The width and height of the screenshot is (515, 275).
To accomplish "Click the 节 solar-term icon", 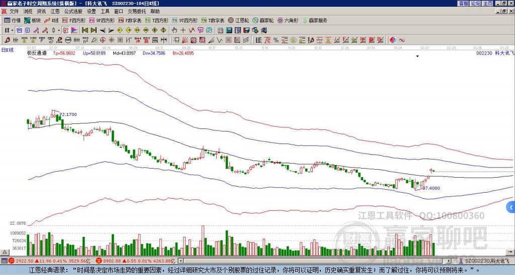I will pos(200,31).
